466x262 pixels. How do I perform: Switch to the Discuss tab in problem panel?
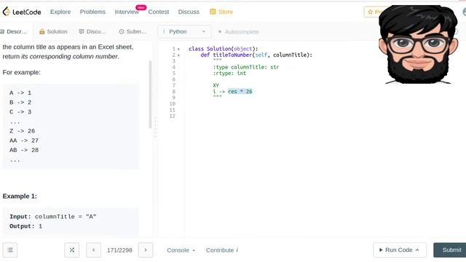coord(92,31)
